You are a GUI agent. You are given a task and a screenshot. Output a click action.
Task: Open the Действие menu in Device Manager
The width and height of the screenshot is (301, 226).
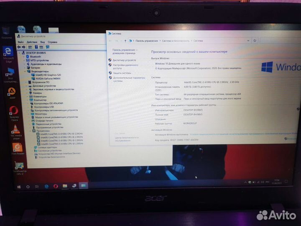pyautogui.click(x=32, y=42)
